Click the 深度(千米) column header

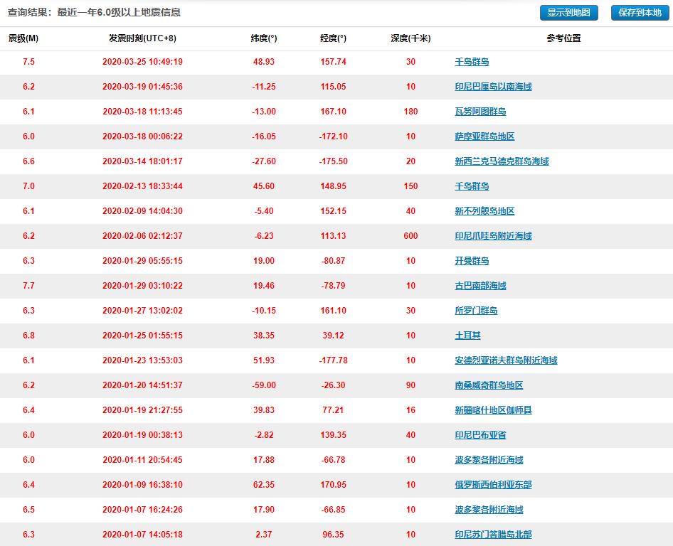tap(410, 38)
